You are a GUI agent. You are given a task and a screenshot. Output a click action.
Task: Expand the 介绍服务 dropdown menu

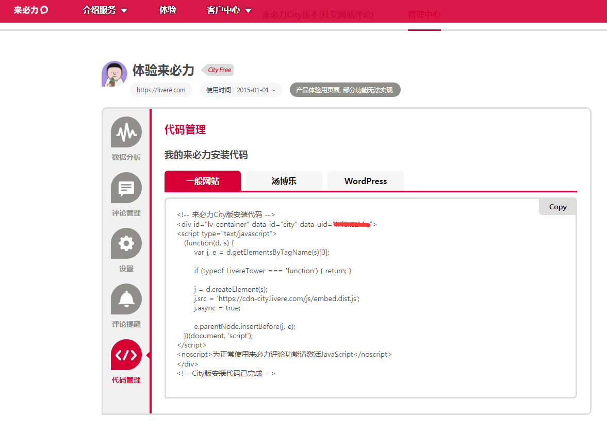pos(105,10)
